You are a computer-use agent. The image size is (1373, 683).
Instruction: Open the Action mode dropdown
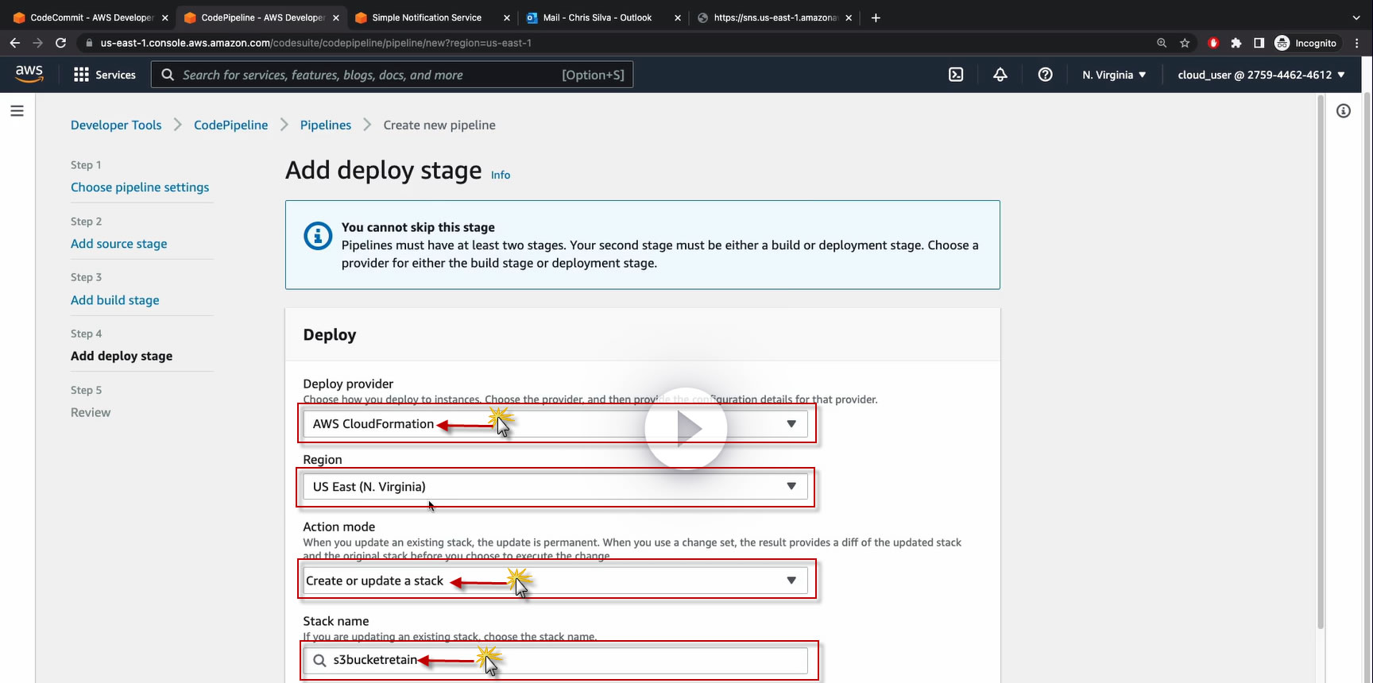tap(555, 581)
